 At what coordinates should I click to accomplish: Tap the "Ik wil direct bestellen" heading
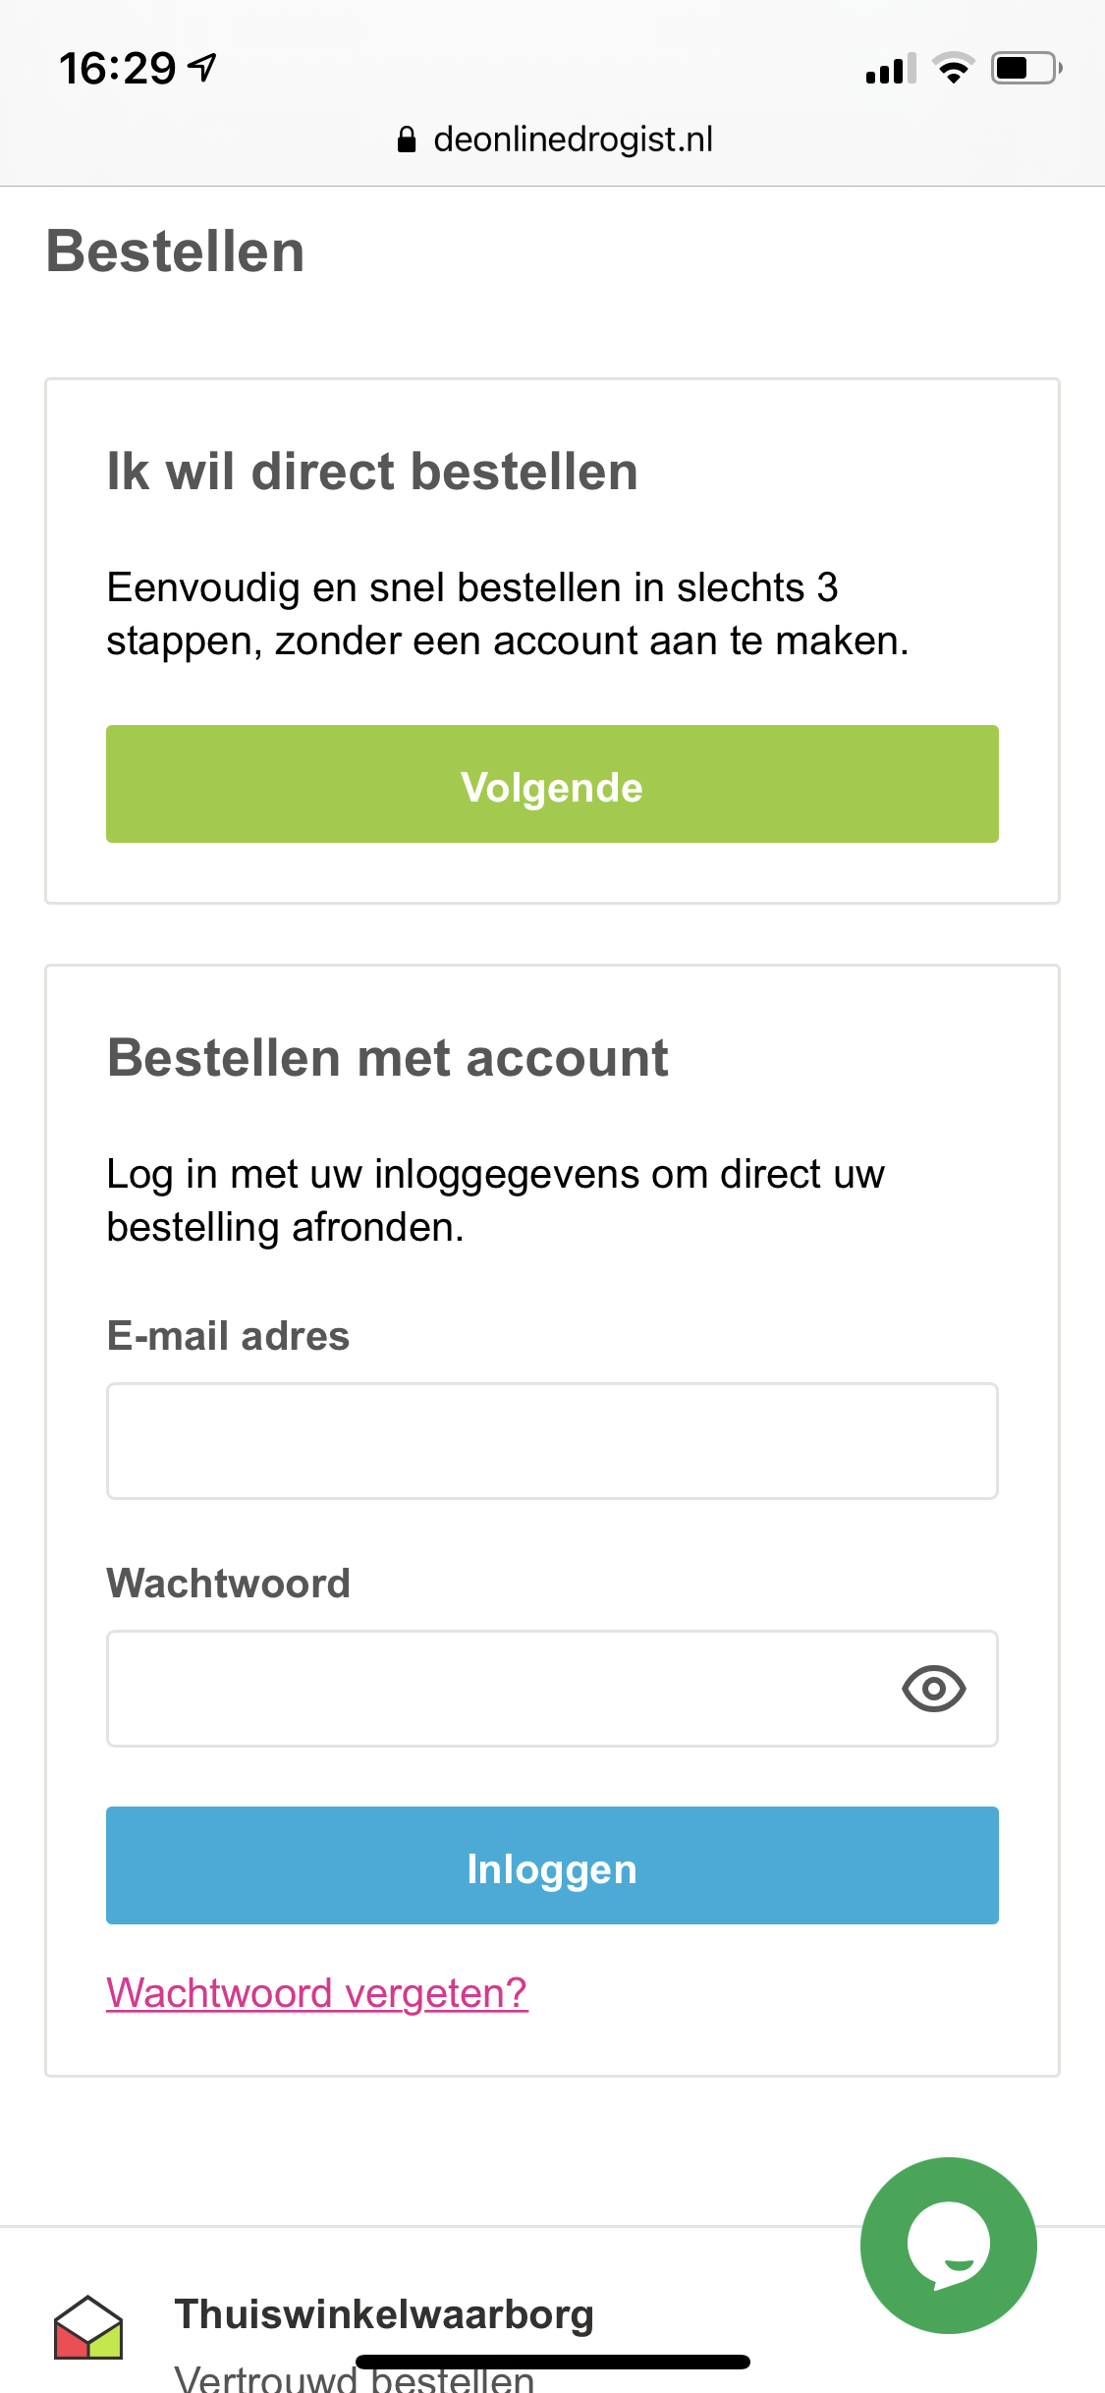coord(372,472)
